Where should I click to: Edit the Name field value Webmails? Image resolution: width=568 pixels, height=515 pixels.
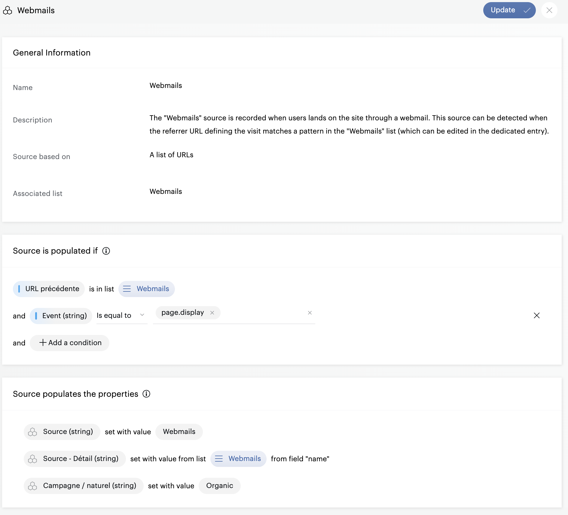(166, 86)
